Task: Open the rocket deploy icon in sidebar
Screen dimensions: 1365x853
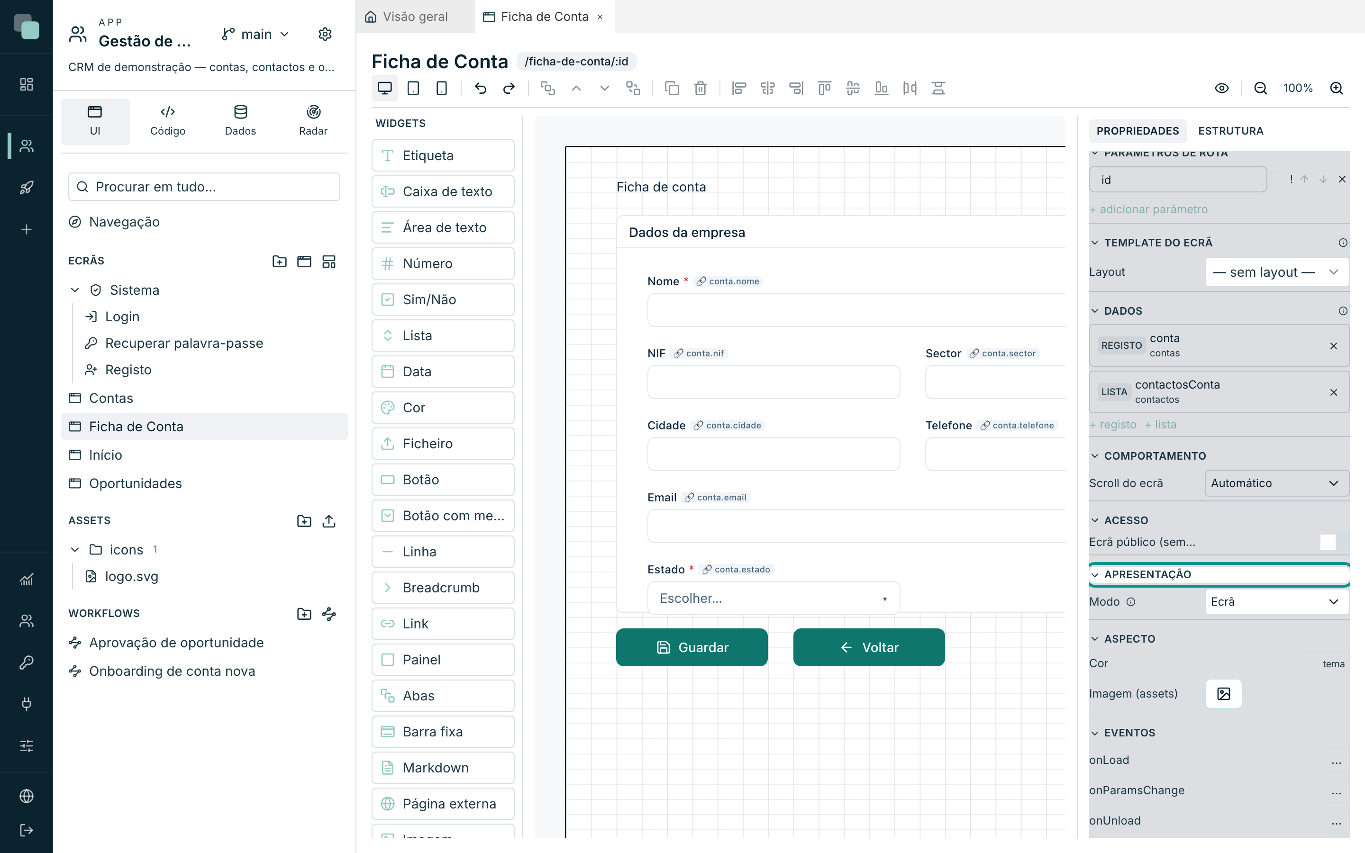Action: pos(27,188)
